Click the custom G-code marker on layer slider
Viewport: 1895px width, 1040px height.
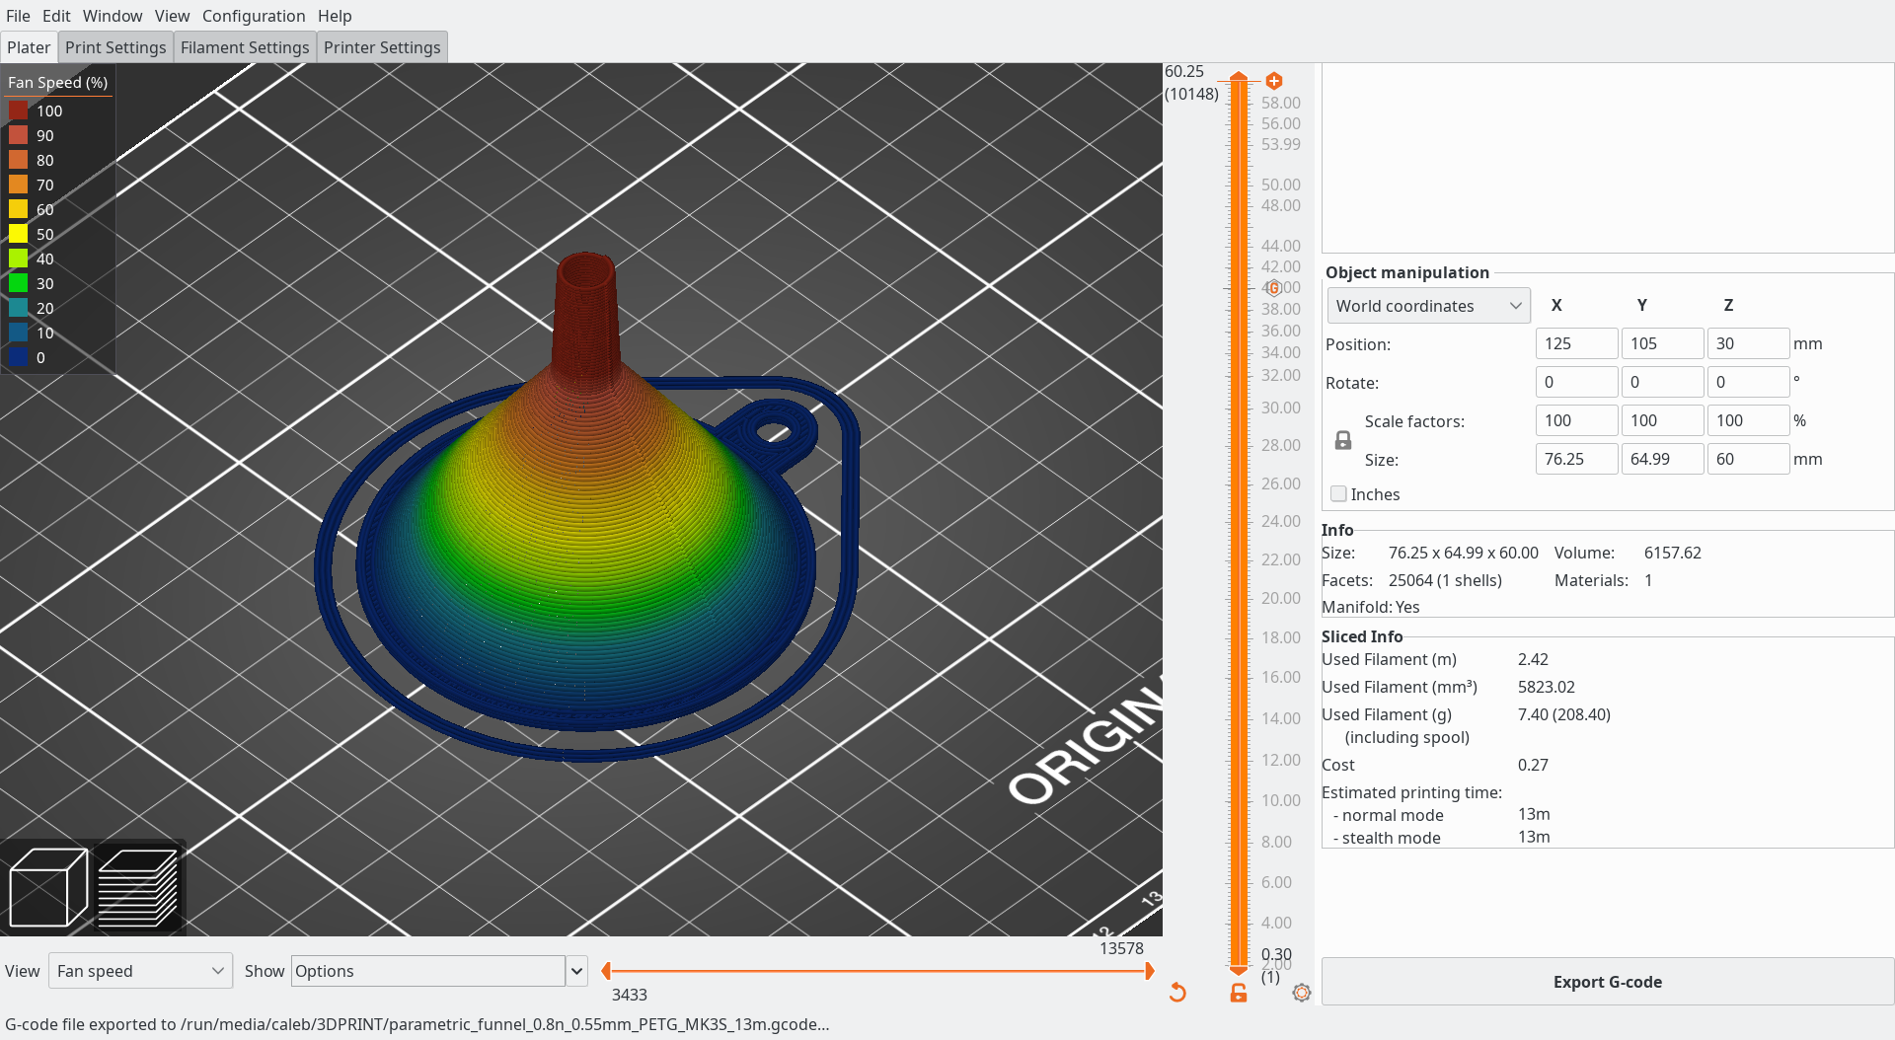click(1273, 288)
